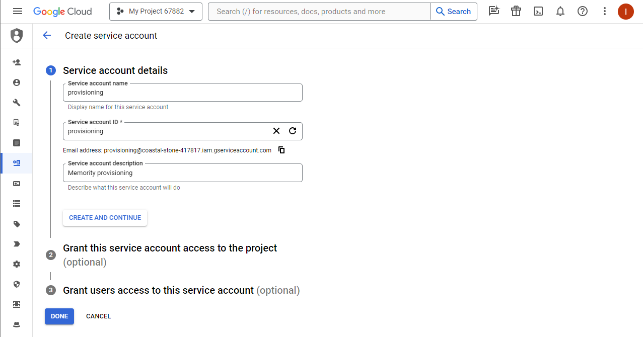
Task: Select Service Accounts in the left sidebar
Action: 17,163
